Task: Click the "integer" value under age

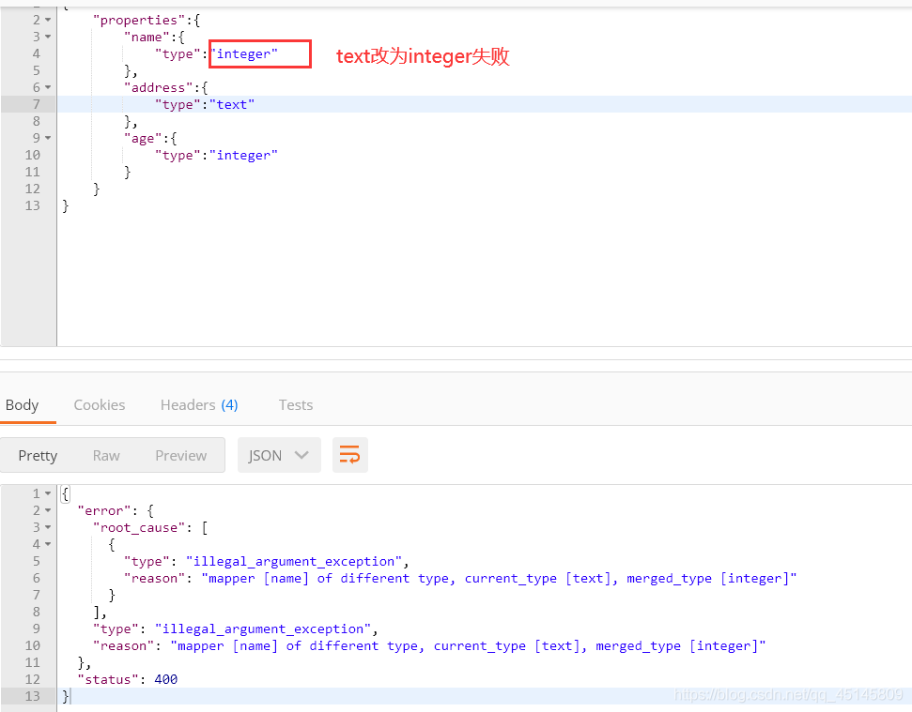Action: [x=243, y=155]
